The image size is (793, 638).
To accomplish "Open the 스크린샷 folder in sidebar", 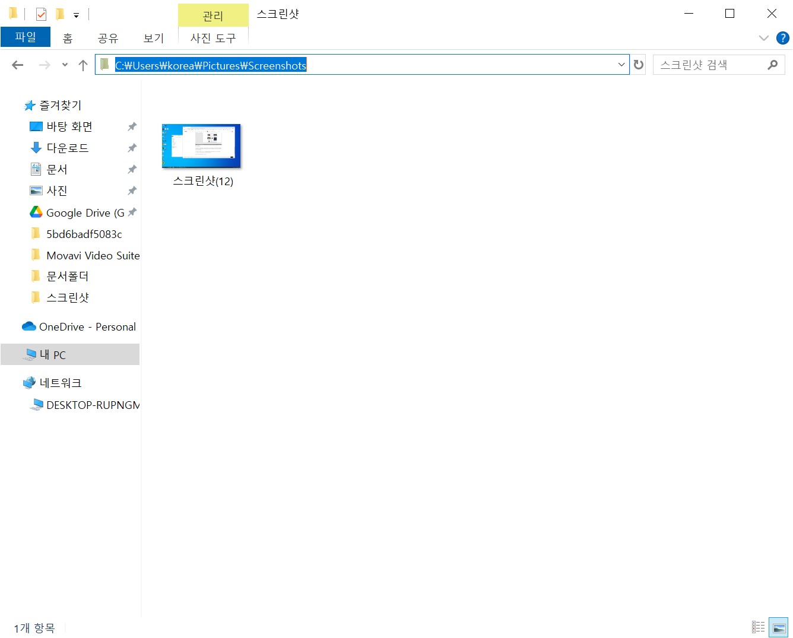I will click(68, 297).
